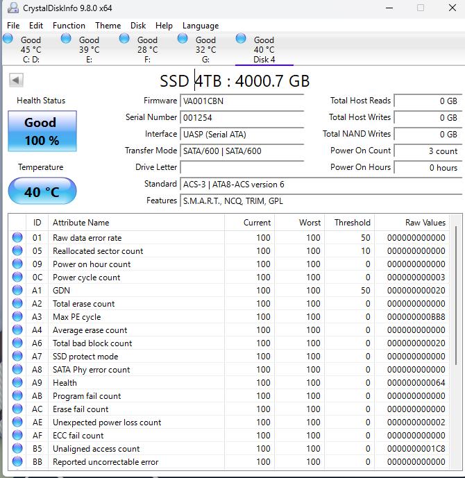The image size is (465, 478).
Task: Click the SSD 4TB : 4000.7 GB title
Action: (235, 81)
